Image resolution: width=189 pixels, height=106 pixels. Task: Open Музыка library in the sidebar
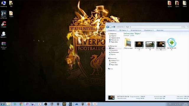112,54
